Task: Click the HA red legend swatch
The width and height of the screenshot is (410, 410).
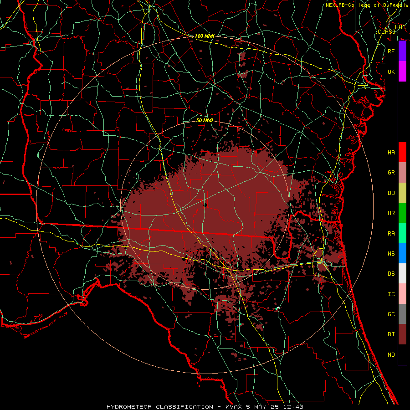Action: click(x=402, y=152)
